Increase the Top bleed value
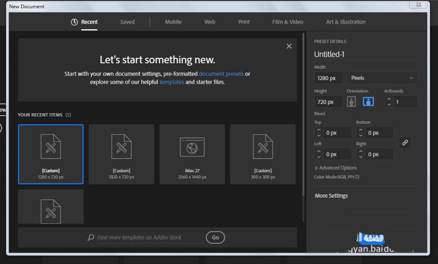Image resolution: width=438 pixels, height=264 pixels. click(319, 130)
